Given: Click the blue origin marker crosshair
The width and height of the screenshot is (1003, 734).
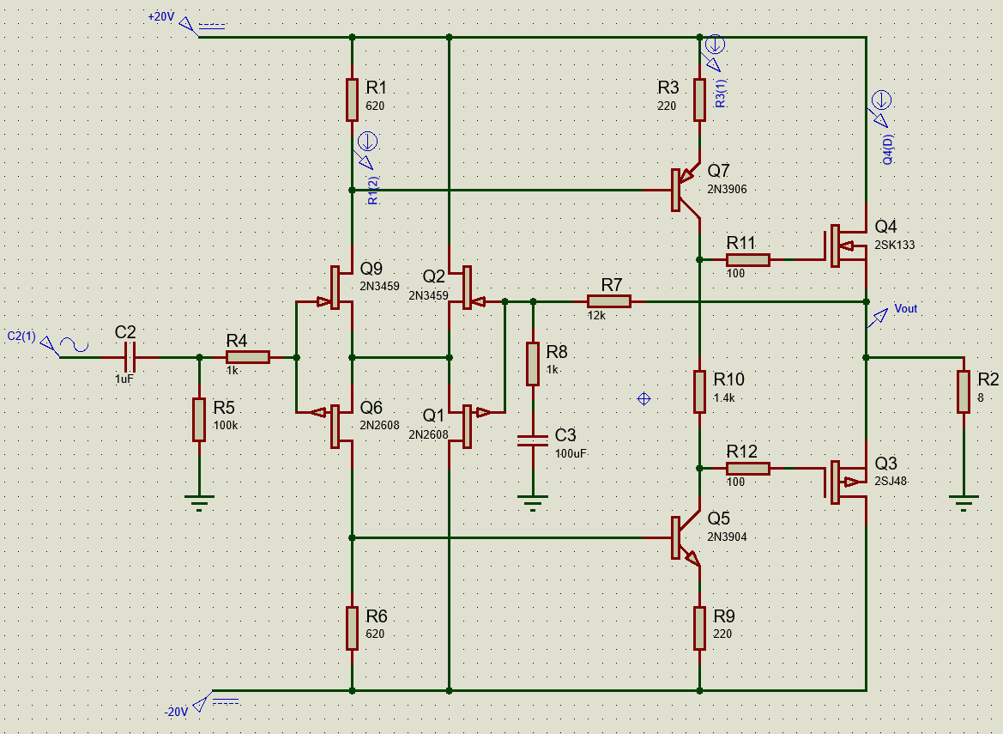Looking at the screenshot, I should pyautogui.click(x=643, y=398).
